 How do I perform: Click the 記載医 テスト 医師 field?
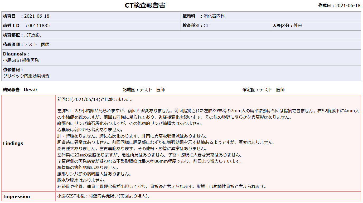144,90
